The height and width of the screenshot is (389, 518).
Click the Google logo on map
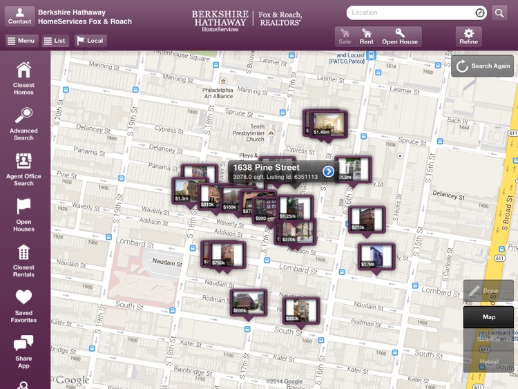[x=73, y=381]
